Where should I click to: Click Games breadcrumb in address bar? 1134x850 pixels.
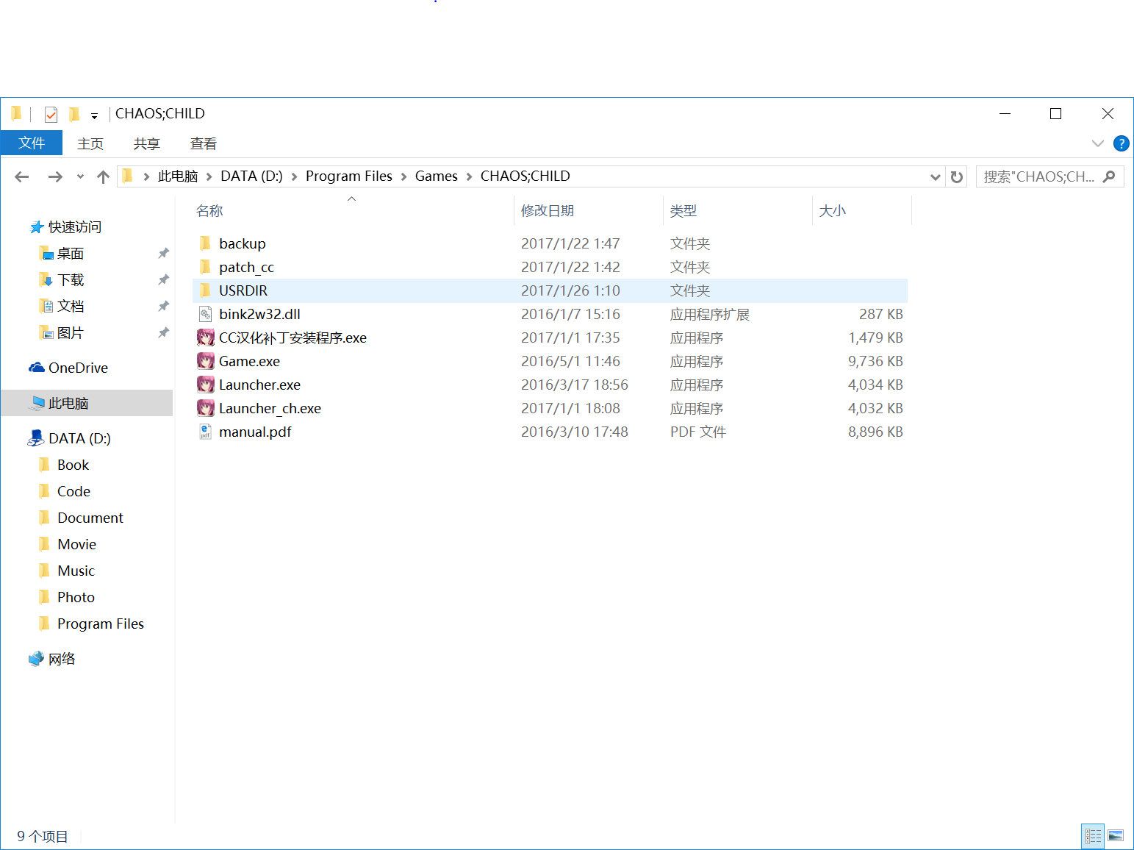[x=437, y=176]
